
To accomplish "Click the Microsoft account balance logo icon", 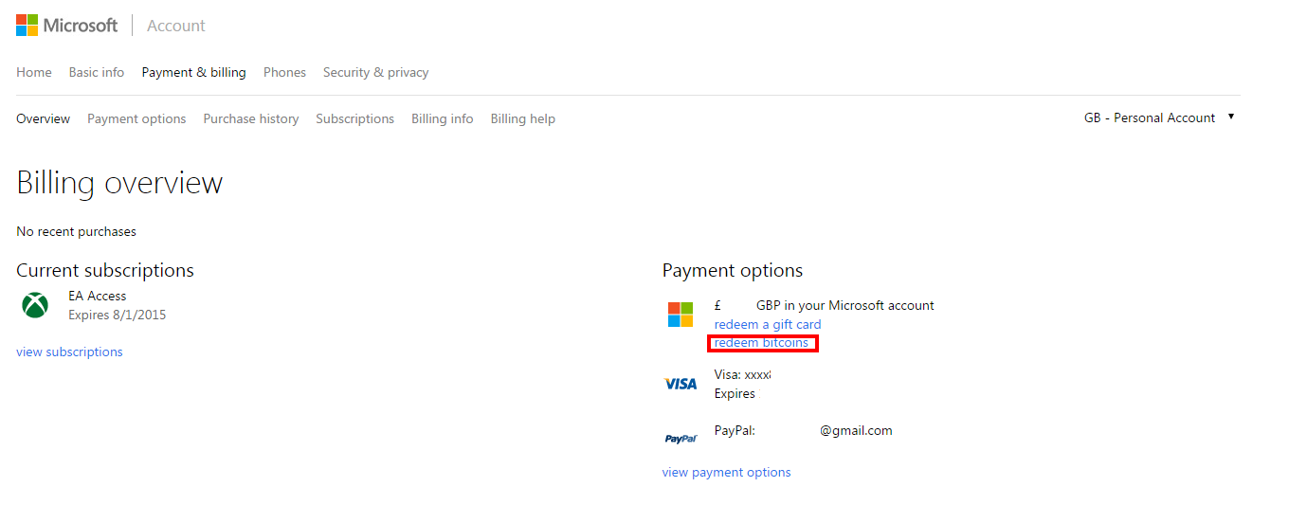I will tap(681, 315).
